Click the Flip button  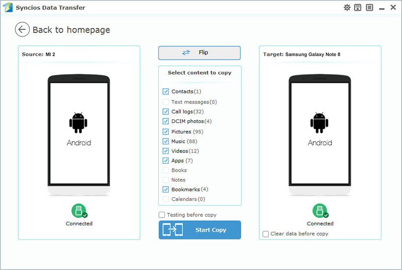point(199,53)
